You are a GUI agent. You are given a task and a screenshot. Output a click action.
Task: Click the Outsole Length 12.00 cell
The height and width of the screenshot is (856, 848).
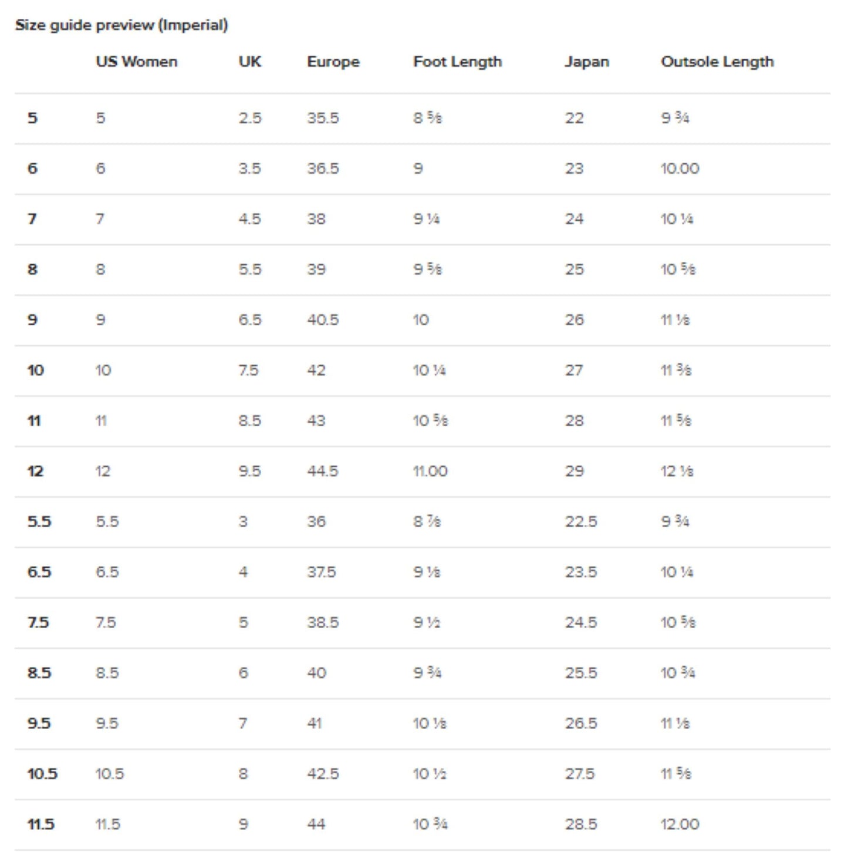click(x=680, y=824)
